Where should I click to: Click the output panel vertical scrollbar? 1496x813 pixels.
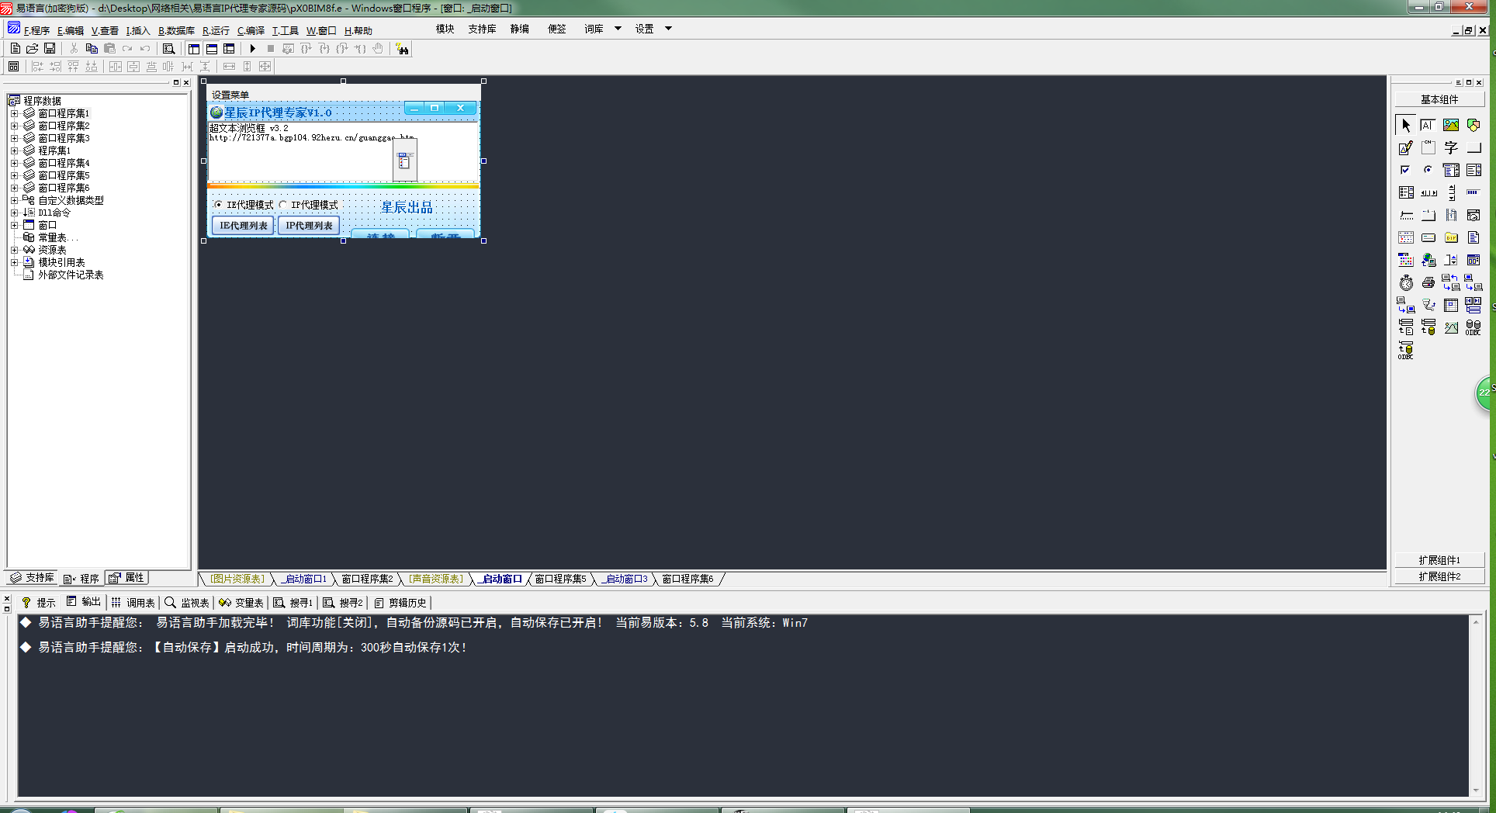pos(1475,705)
